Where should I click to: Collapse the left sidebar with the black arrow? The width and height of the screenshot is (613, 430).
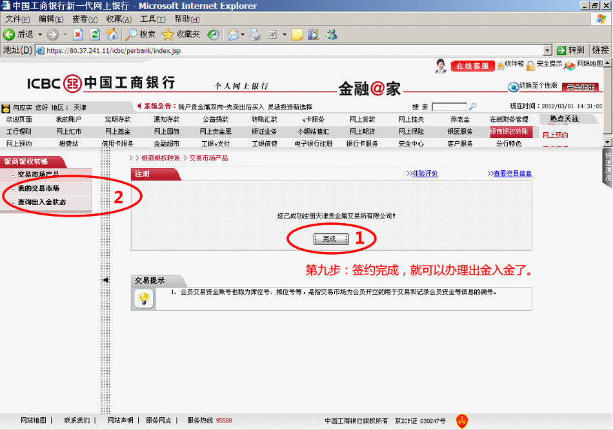pos(105,280)
